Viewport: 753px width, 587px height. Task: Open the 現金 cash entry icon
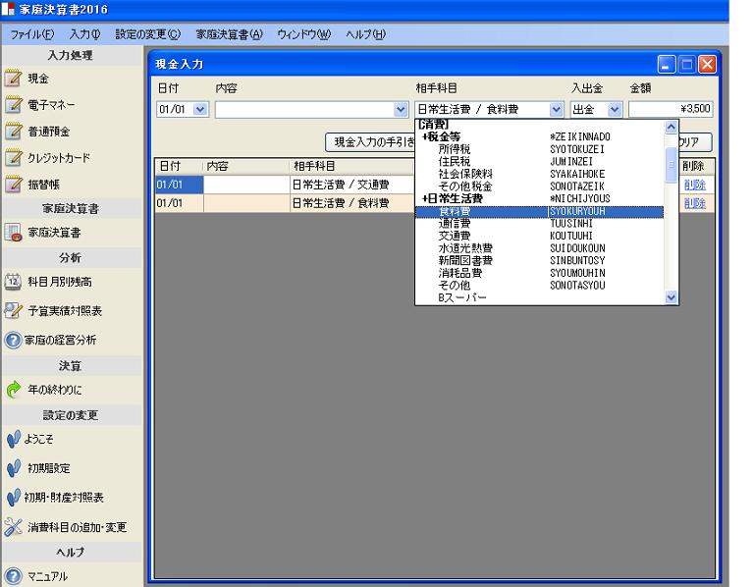pos(14,78)
